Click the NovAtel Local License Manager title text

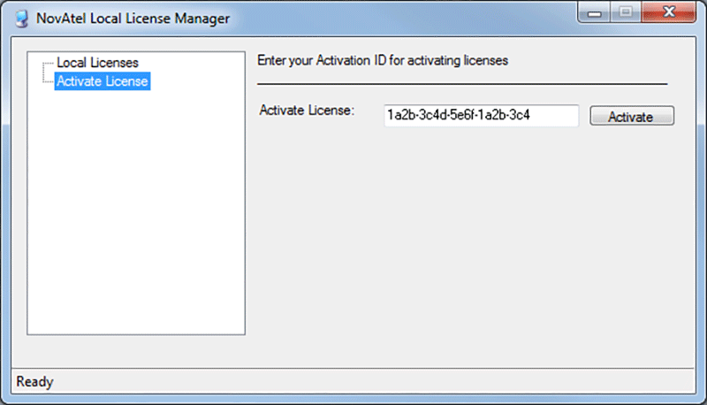click(x=133, y=19)
